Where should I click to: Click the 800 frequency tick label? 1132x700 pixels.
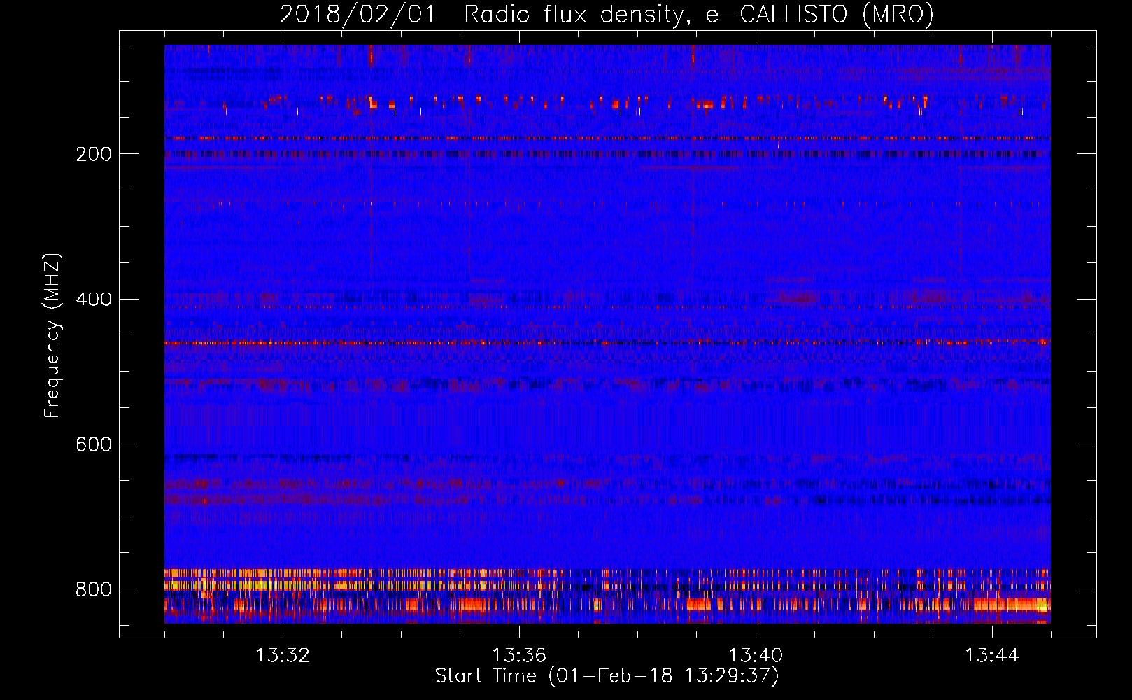[94, 590]
